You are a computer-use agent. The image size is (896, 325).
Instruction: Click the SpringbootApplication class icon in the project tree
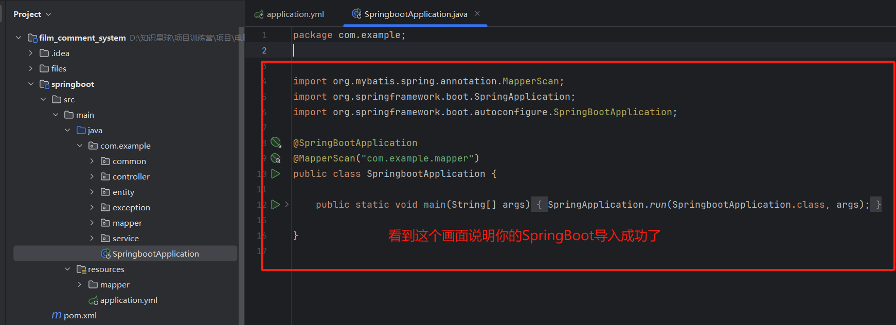point(106,254)
